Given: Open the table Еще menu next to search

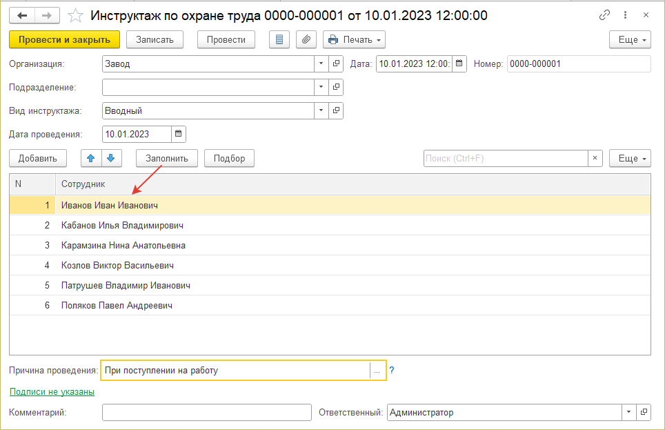Looking at the screenshot, I should [631, 158].
